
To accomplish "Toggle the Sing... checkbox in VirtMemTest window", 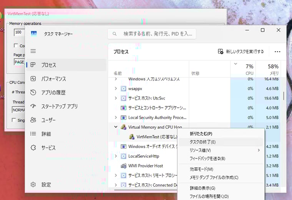I will point(14,120).
